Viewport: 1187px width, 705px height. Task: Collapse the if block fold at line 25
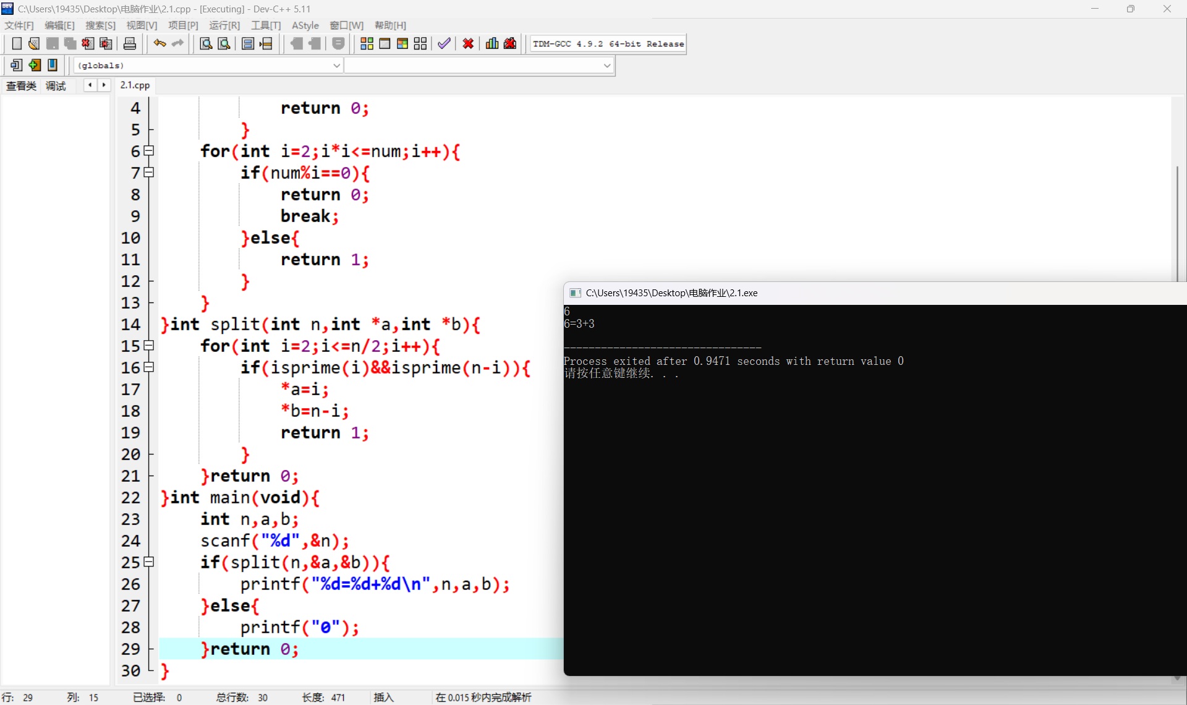click(148, 562)
